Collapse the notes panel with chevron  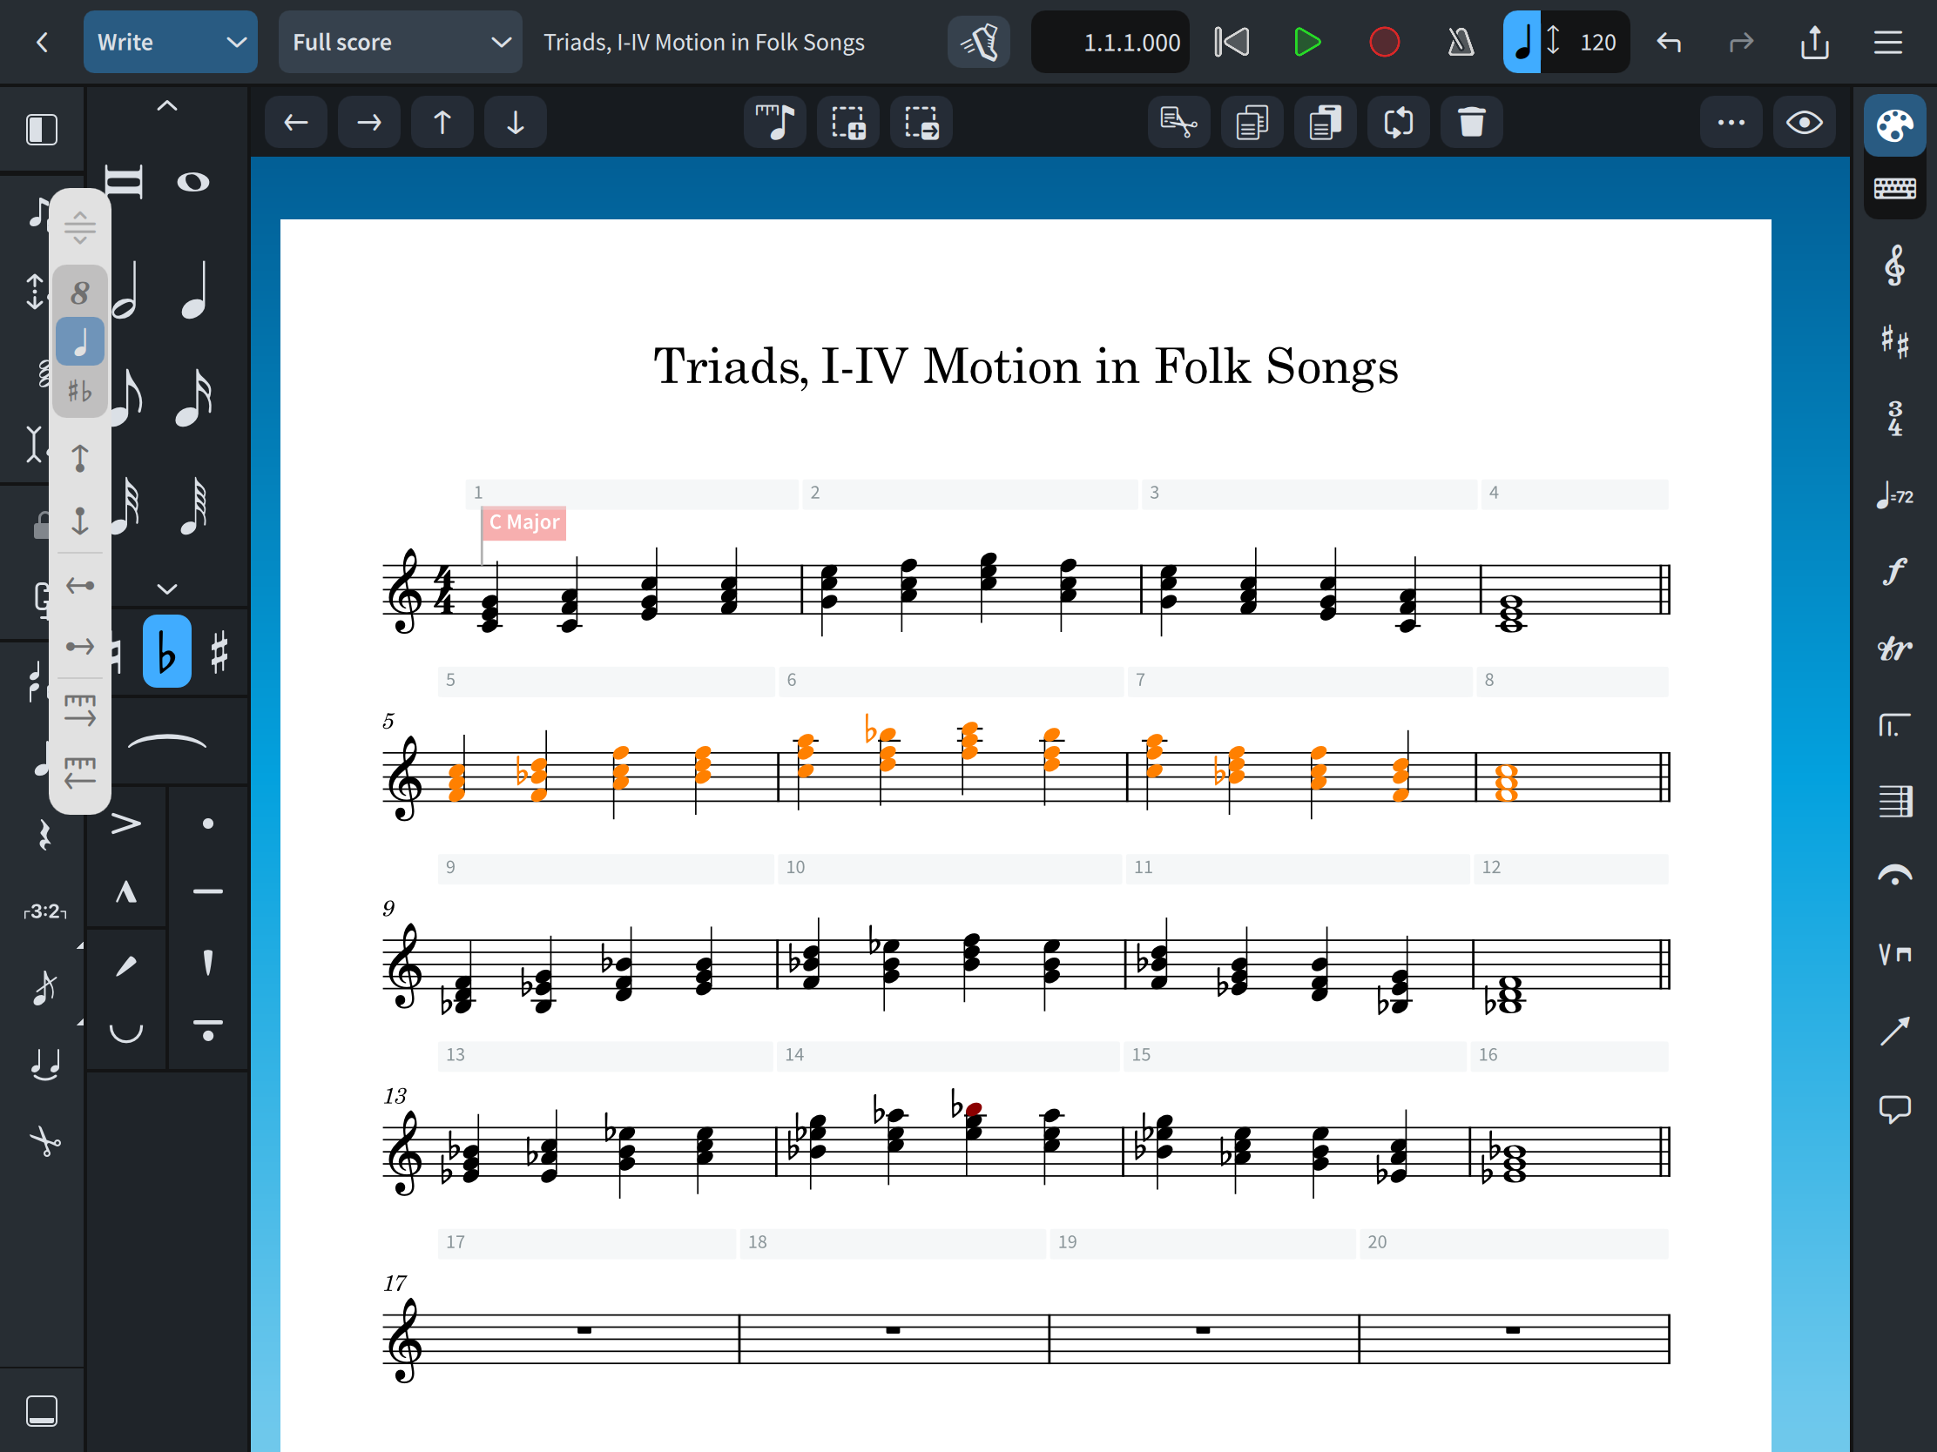click(x=166, y=588)
